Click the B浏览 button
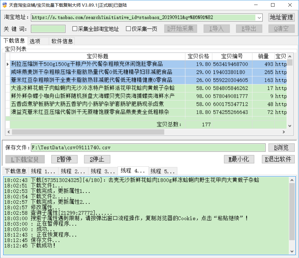This screenshot has width=299, height=258. 281,147
